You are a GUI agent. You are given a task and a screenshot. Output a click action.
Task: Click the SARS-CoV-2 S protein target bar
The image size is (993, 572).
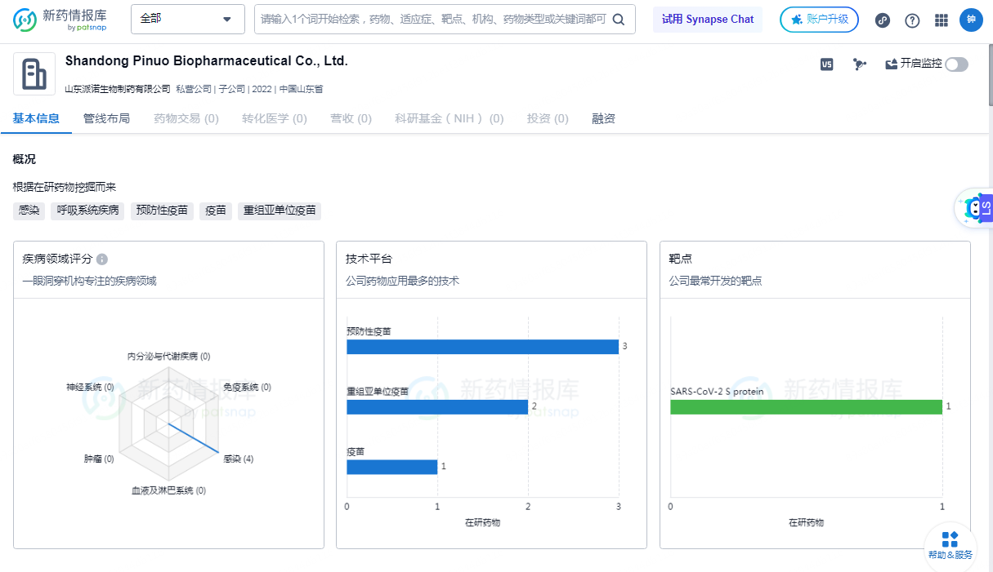click(804, 406)
